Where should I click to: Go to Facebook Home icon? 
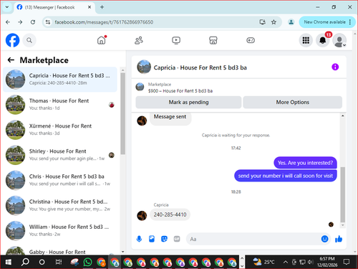coord(102,40)
